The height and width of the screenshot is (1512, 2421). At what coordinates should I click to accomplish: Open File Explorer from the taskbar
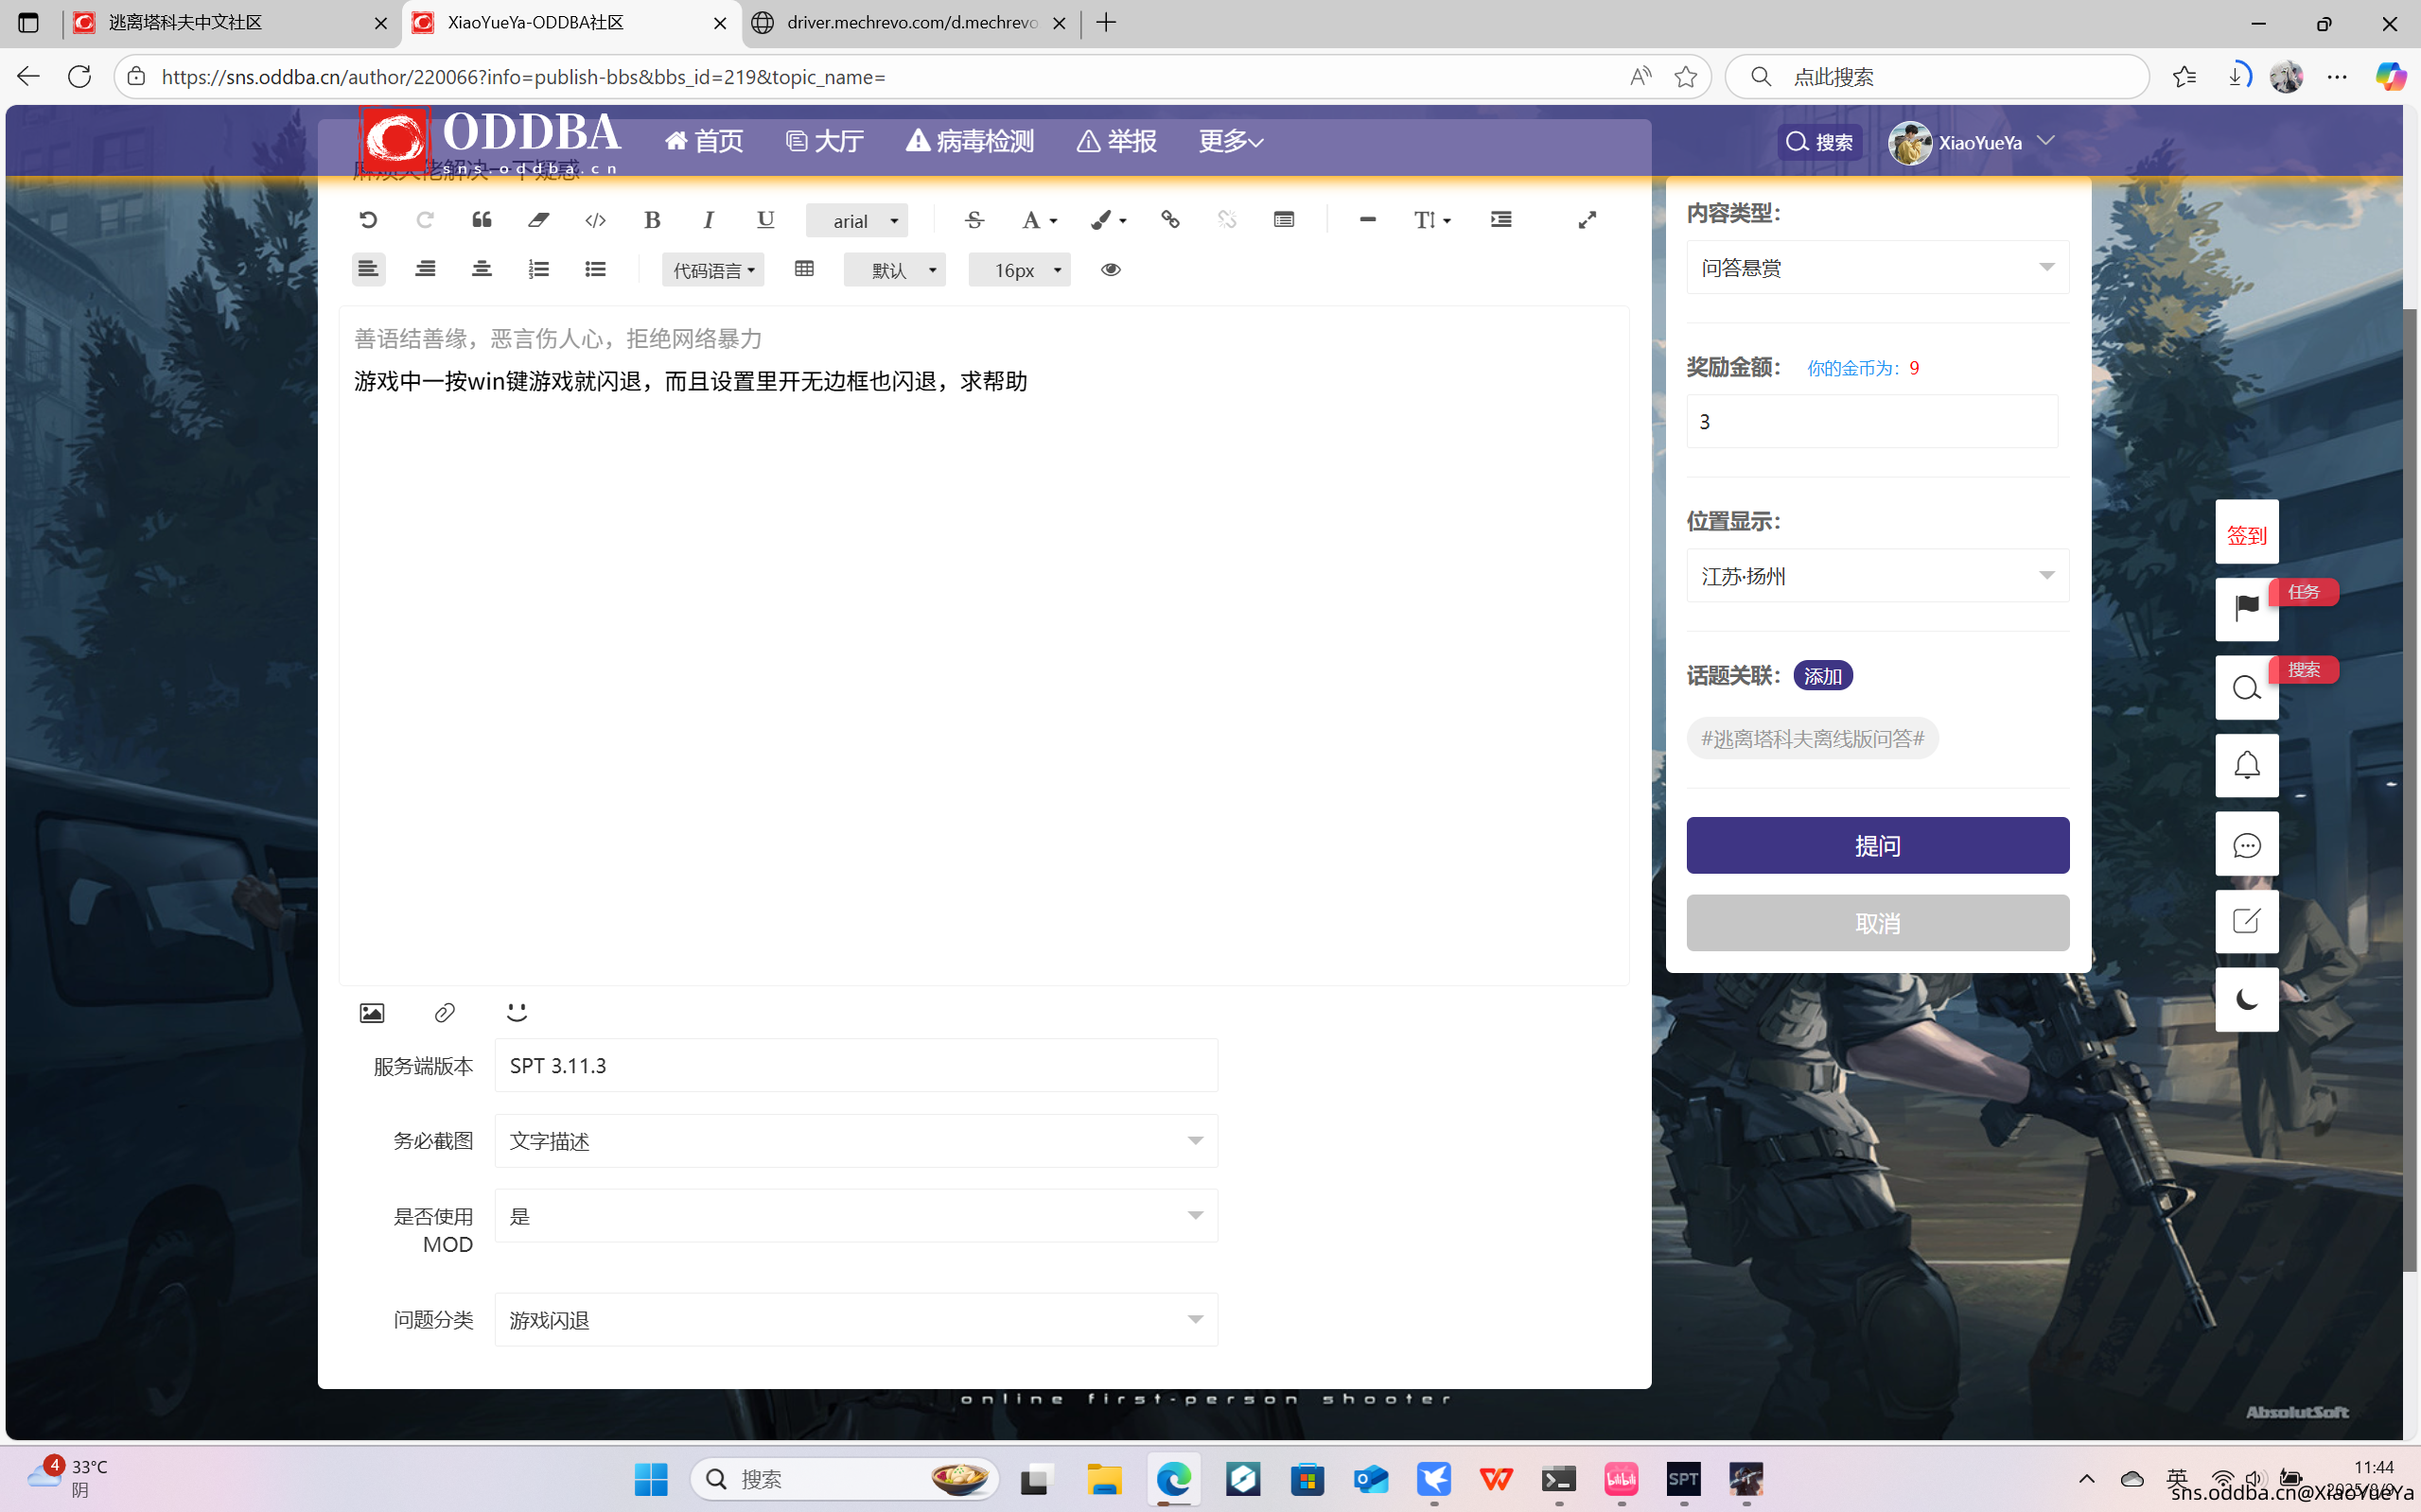coord(1104,1479)
